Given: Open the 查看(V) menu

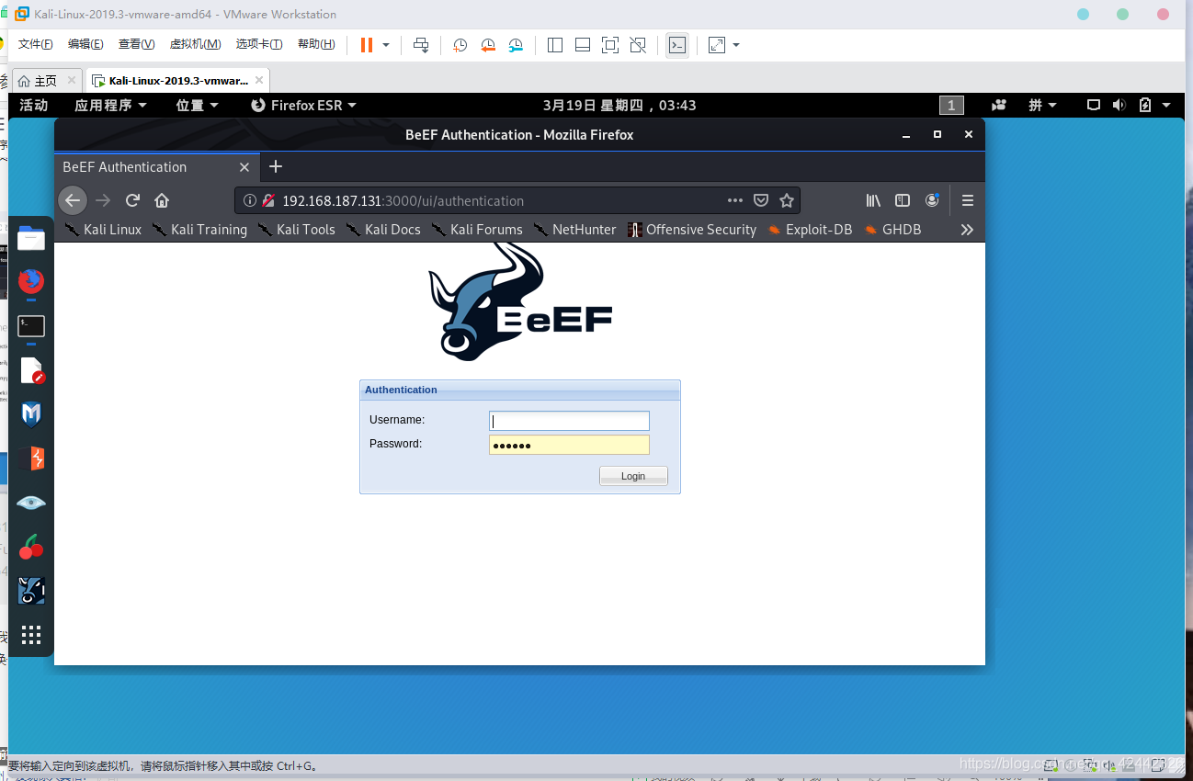Looking at the screenshot, I should [x=136, y=44].
